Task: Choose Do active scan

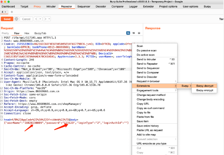Action: click(x=155, y=55)
